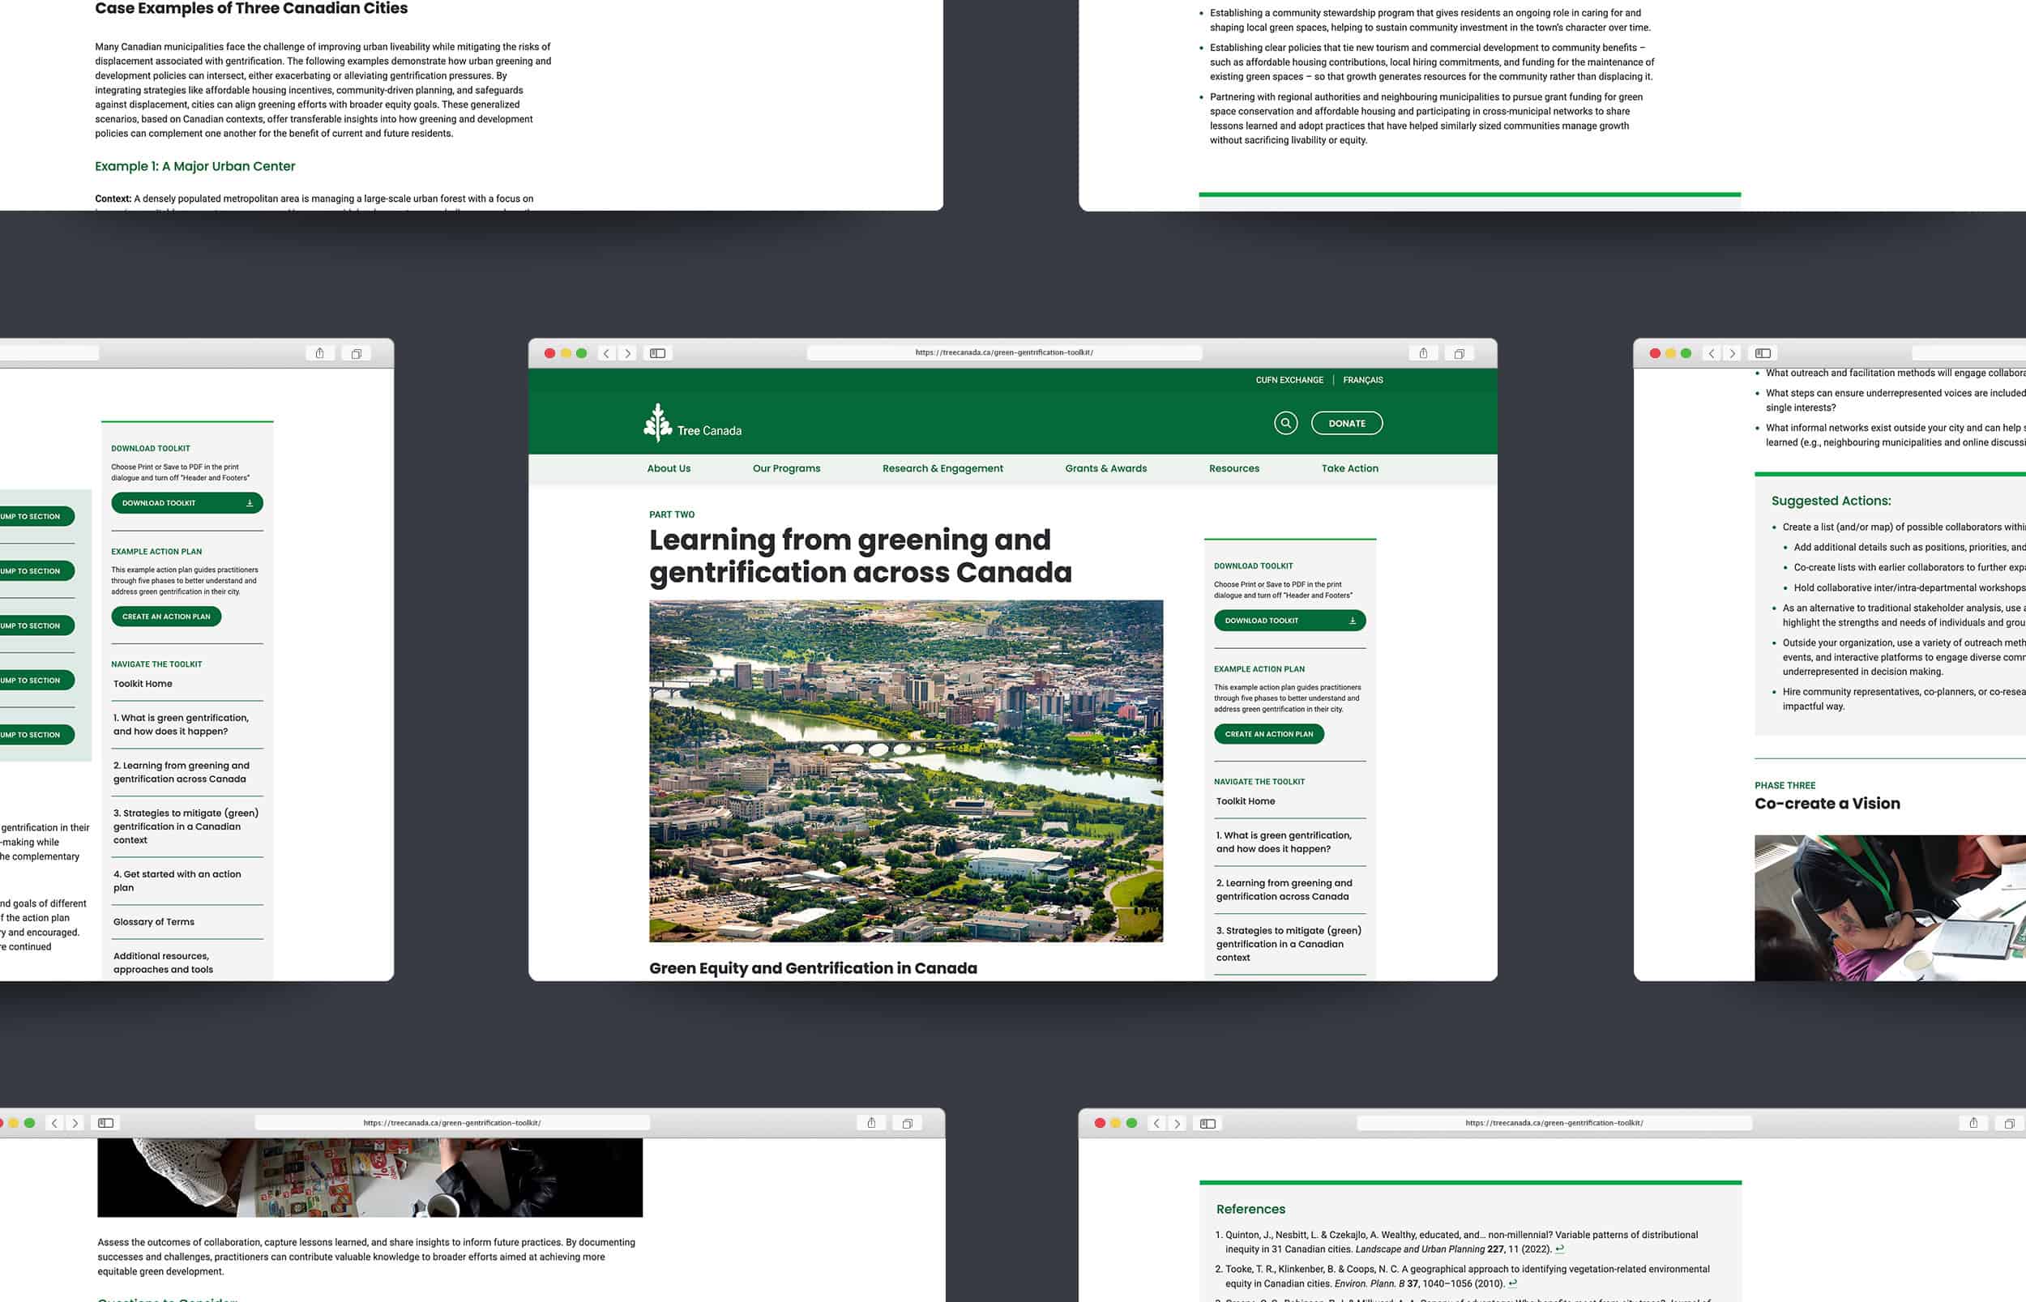Click DOWNLOAD TOOLKIT in middle-left window

pyautogui.click(x=187, y=503)
